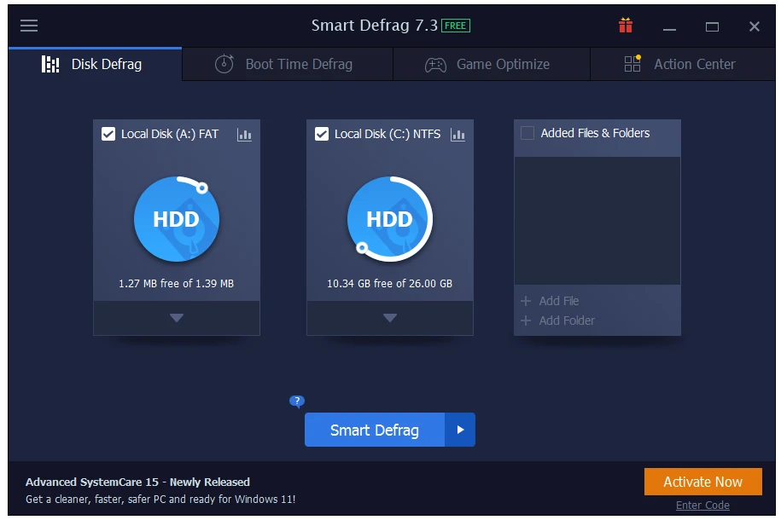781x520 pixels.
Task: Check the Added Files & Folders checkbox
Action: [x=527, y=133]
